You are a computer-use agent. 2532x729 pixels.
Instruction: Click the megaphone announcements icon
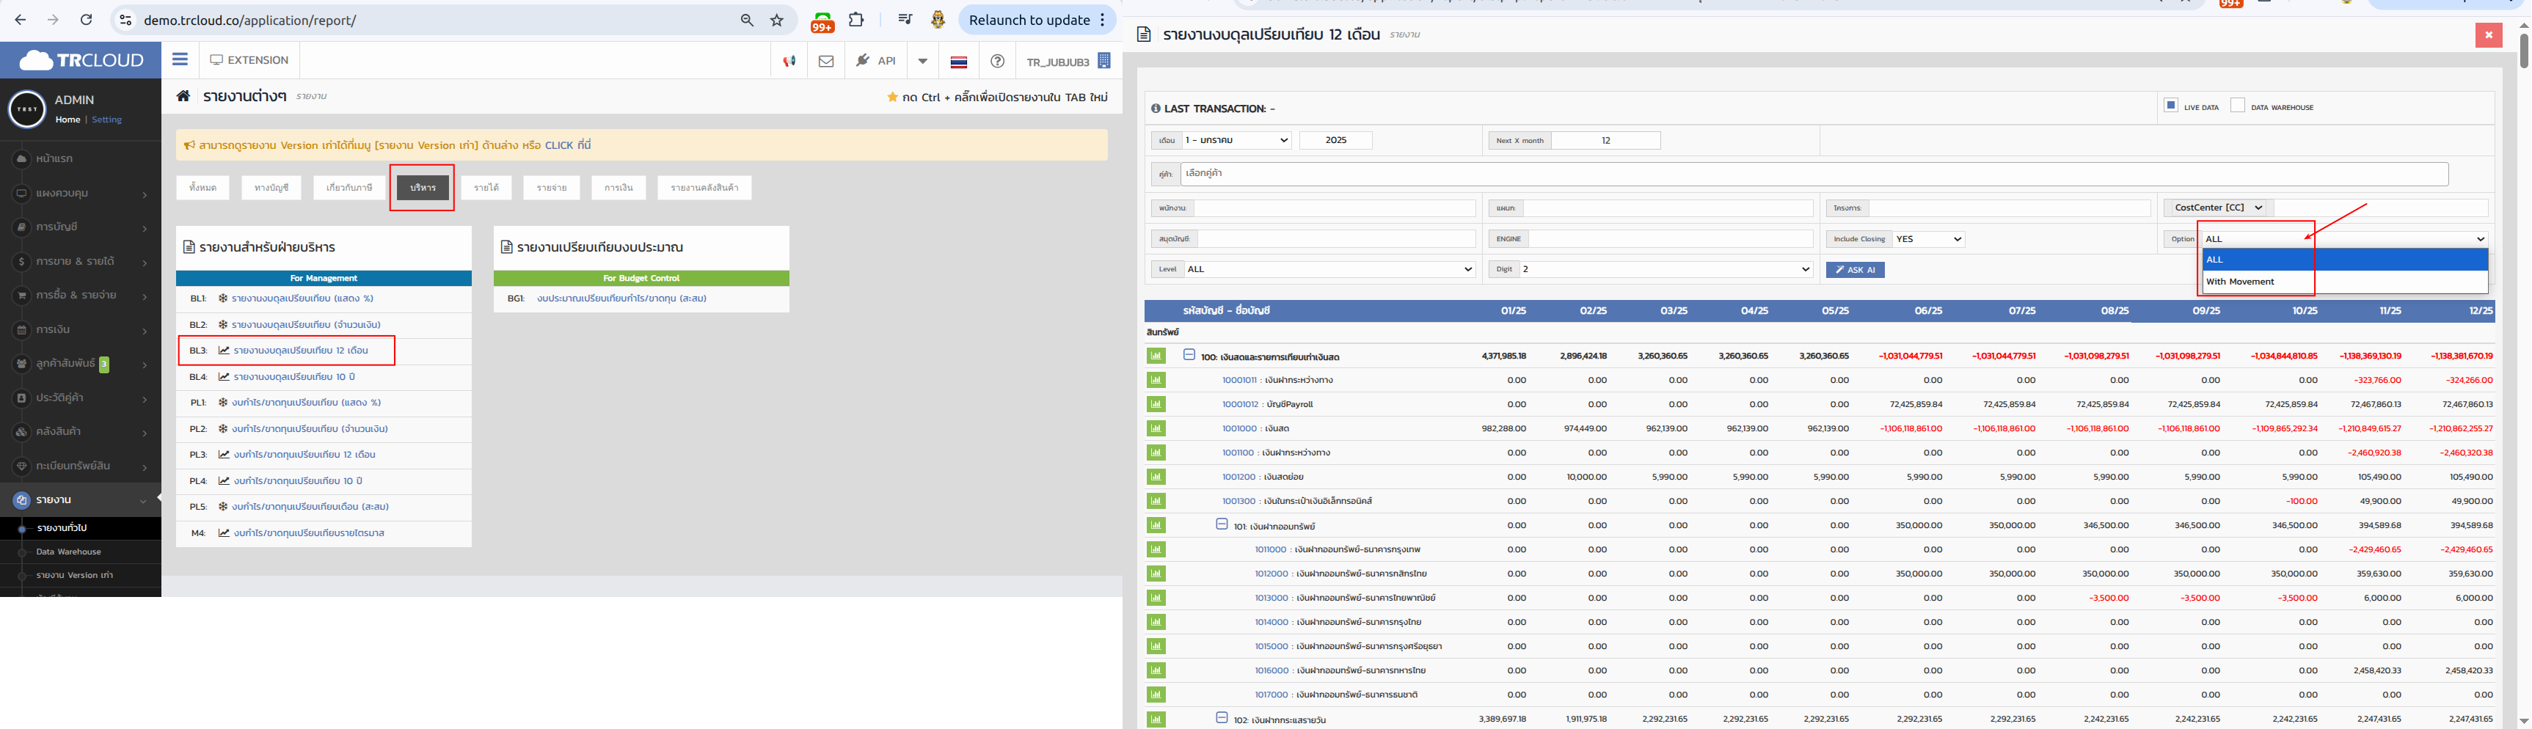coord(788,61)
